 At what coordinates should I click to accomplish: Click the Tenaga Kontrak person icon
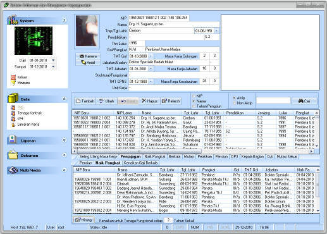tap(13, 113)
